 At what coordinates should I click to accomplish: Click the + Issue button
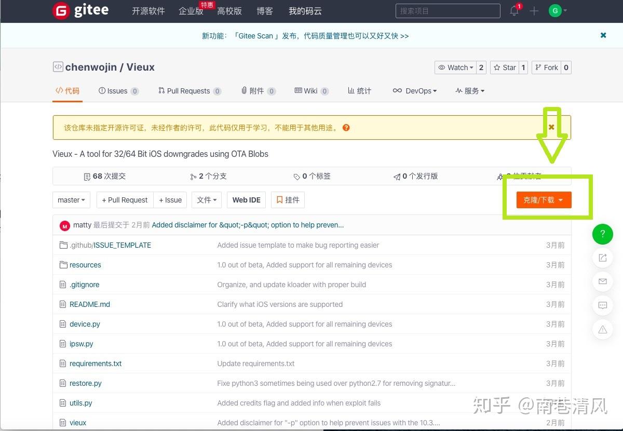pyautogui.click(x=170, y=200)
